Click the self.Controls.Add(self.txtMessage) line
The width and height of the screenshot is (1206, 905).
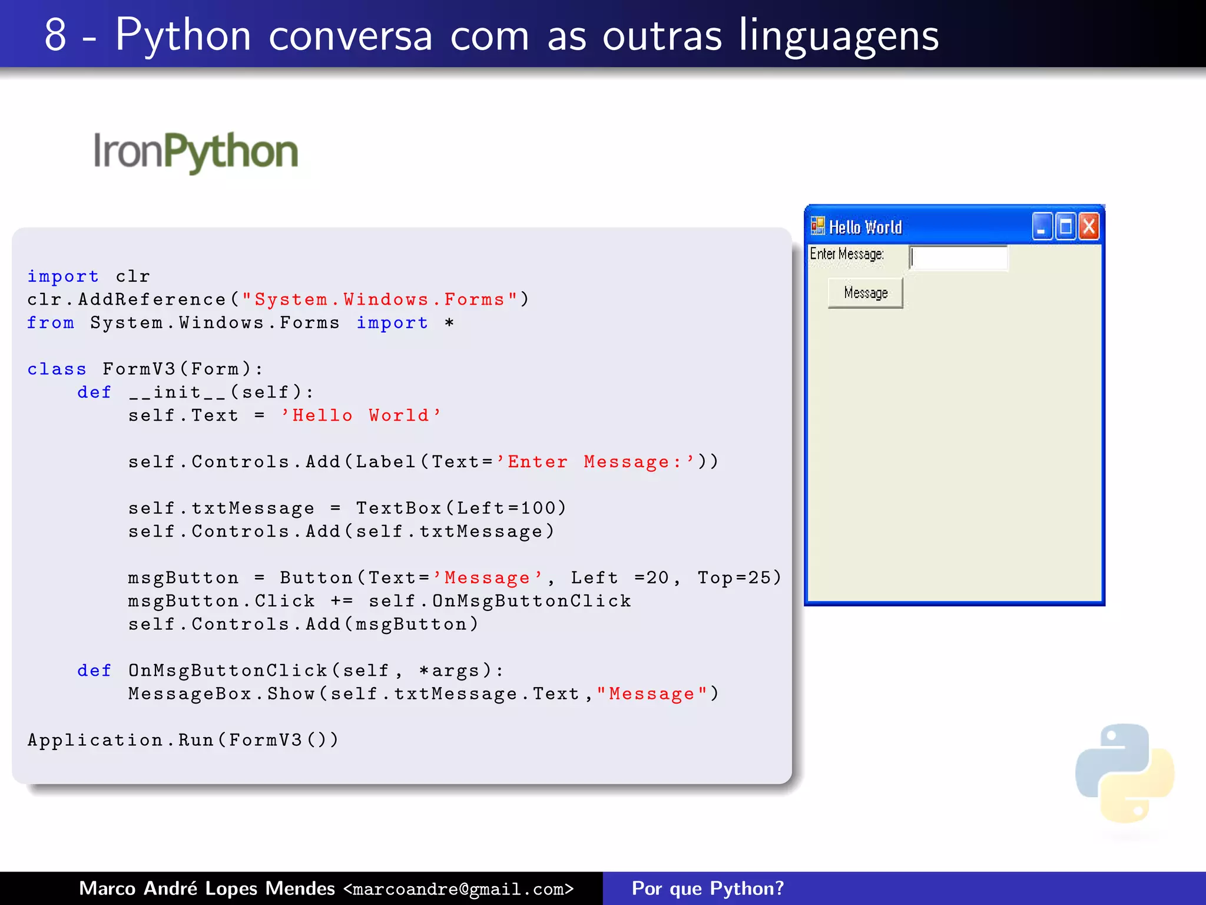point(342,531)
